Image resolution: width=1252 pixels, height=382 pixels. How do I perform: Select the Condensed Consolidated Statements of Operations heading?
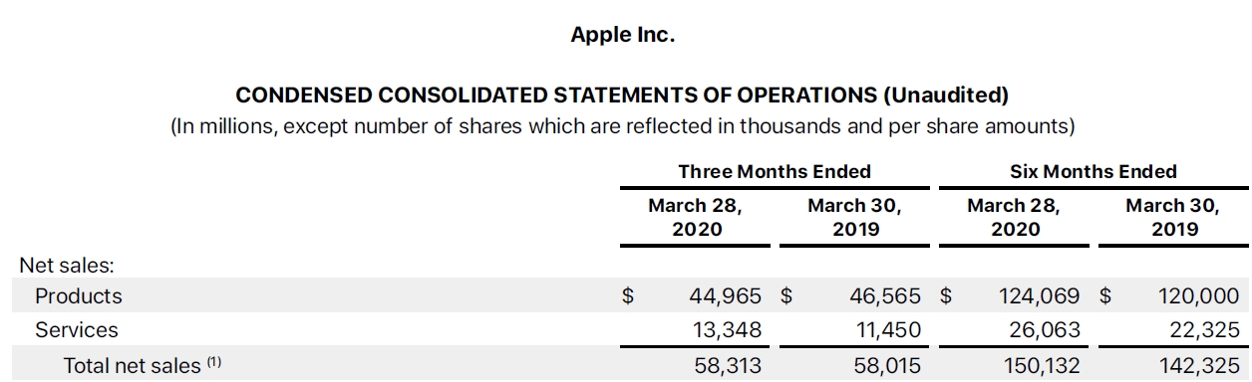pos(622,95)
